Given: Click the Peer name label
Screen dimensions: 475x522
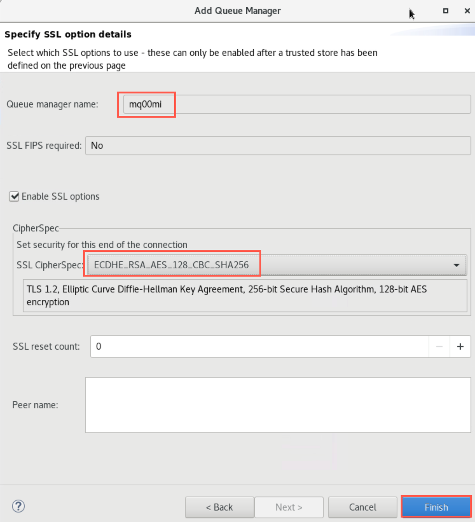Looking at the screenshot, I should click(x=35, y=405).
